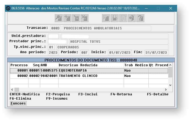Click the Periodo field 007
The width and height of the screenshot is (190, 121).
tap(85, 53)
